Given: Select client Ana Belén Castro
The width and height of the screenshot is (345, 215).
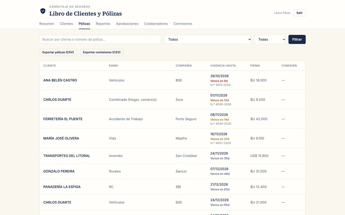Looking at the screenshot, I should coord(60,80).
